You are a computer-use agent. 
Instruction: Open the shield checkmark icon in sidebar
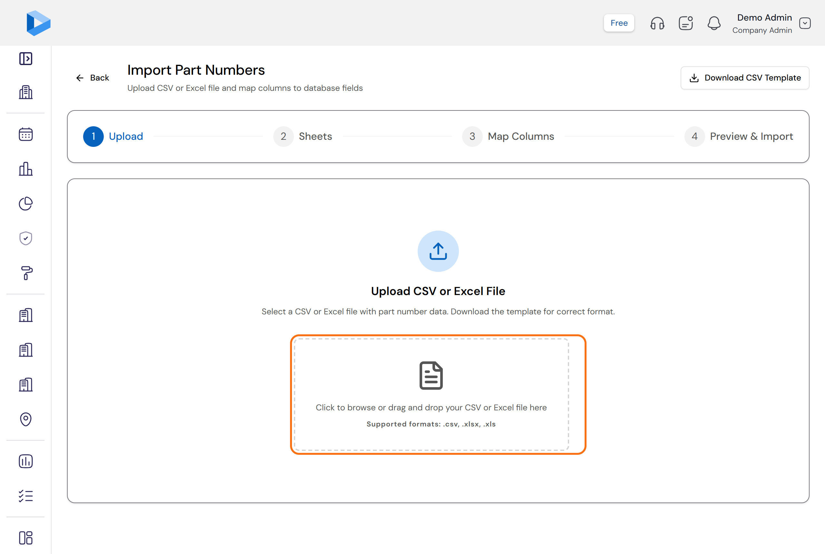pyautogui.click(x=25, y=238)
